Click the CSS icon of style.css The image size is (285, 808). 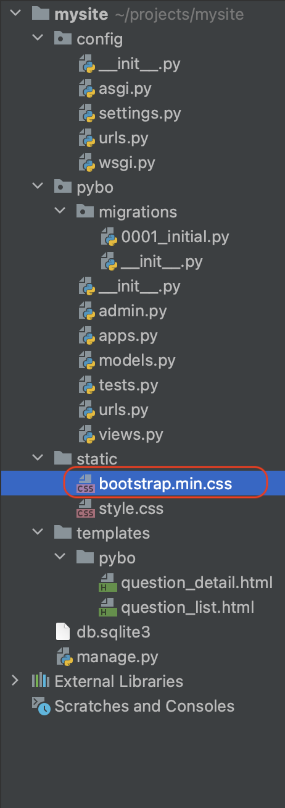coord(85,508)
